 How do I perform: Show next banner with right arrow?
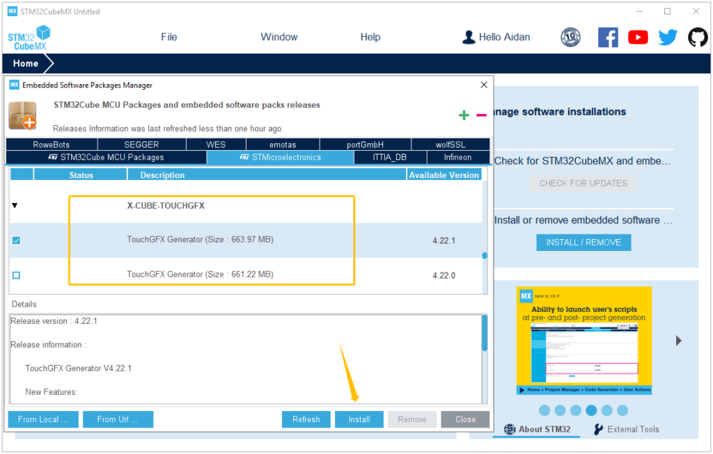point(679,341)
